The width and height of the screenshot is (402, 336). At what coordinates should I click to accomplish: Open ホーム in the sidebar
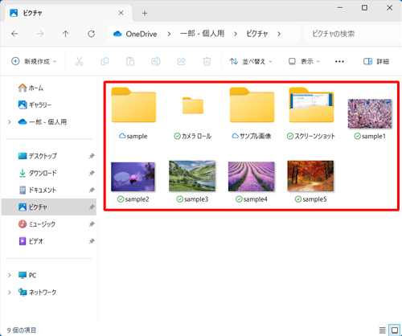[x=31, y=88]
